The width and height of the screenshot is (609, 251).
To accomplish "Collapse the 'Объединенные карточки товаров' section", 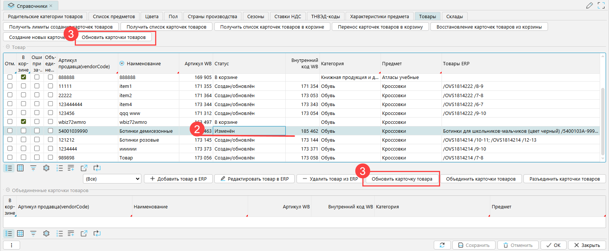I will pos(8,190).
